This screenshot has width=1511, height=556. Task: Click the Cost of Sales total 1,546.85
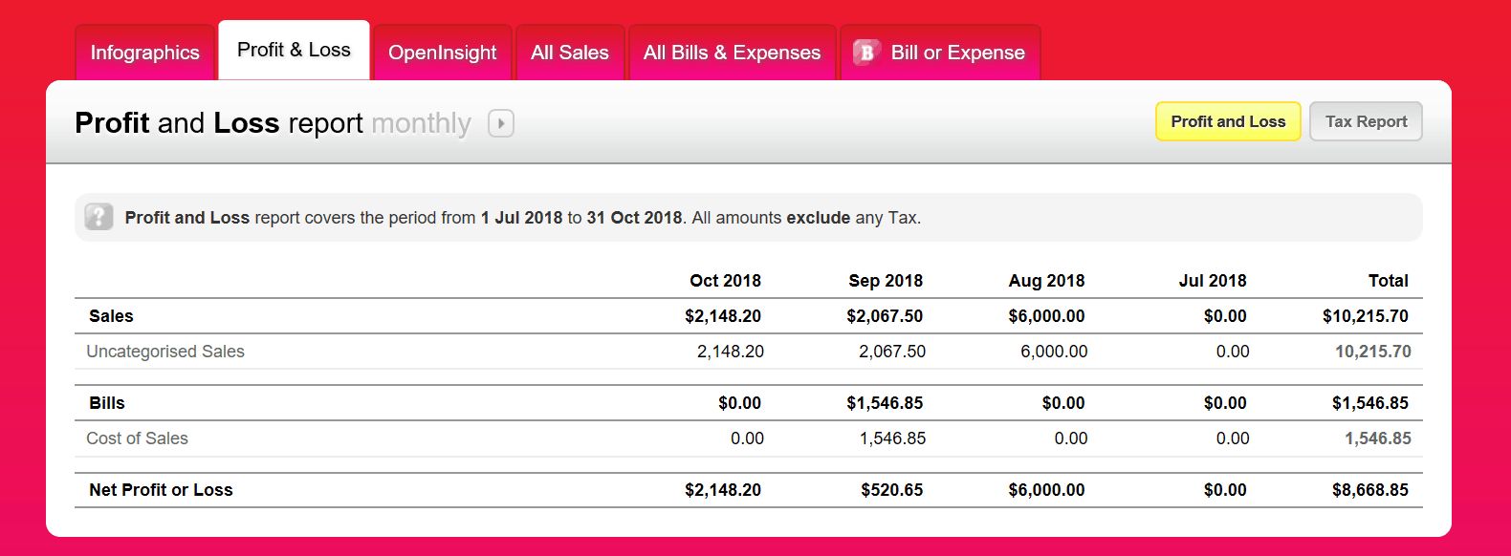(1378, 438)
